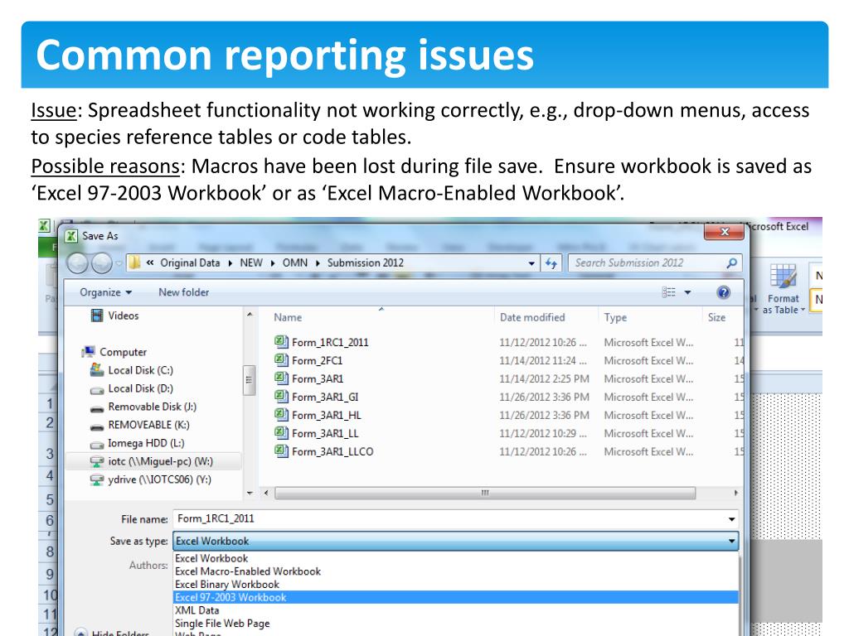Select Videos in the navigation pane
Viewport: 849px width, 636px height.
click(114, 316)
